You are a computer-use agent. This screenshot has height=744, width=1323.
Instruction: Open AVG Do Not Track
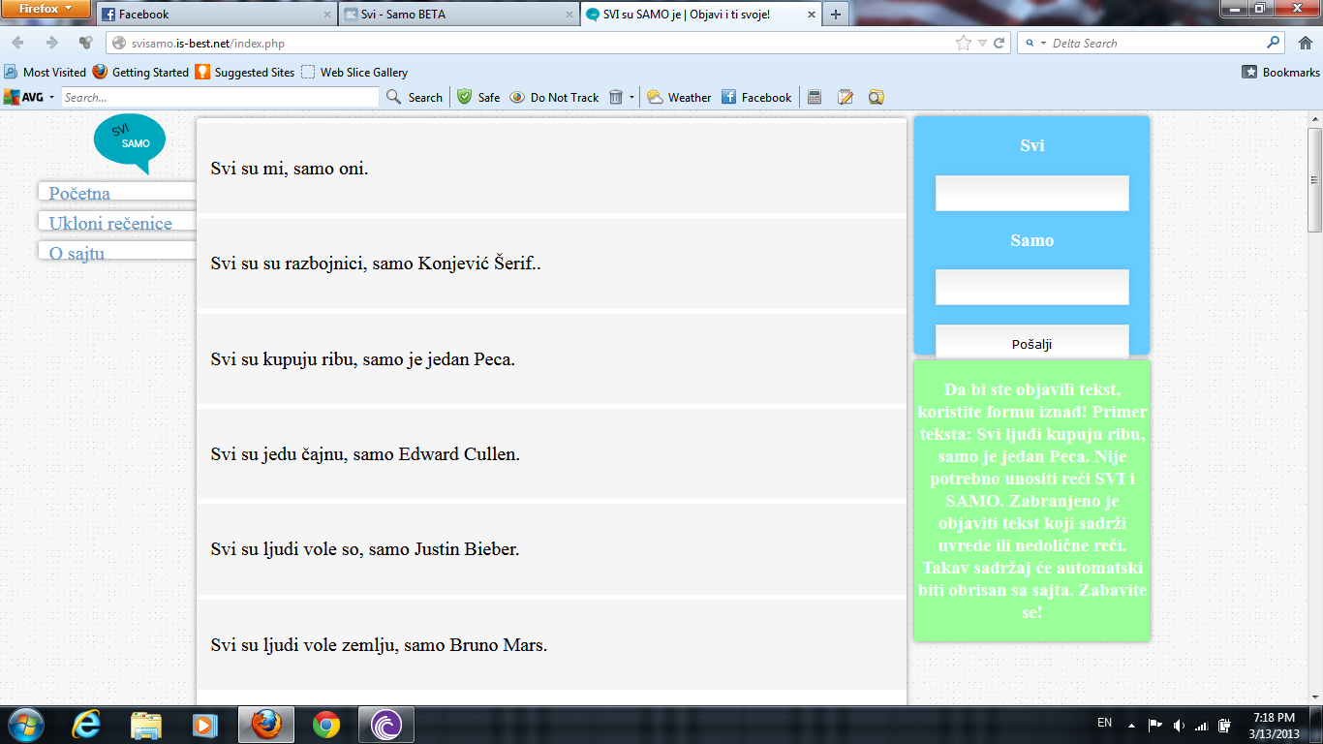554,97
